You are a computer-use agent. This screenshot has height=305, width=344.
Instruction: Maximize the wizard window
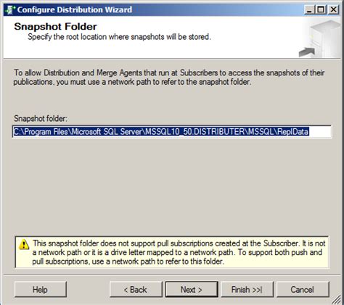point(321,9)
